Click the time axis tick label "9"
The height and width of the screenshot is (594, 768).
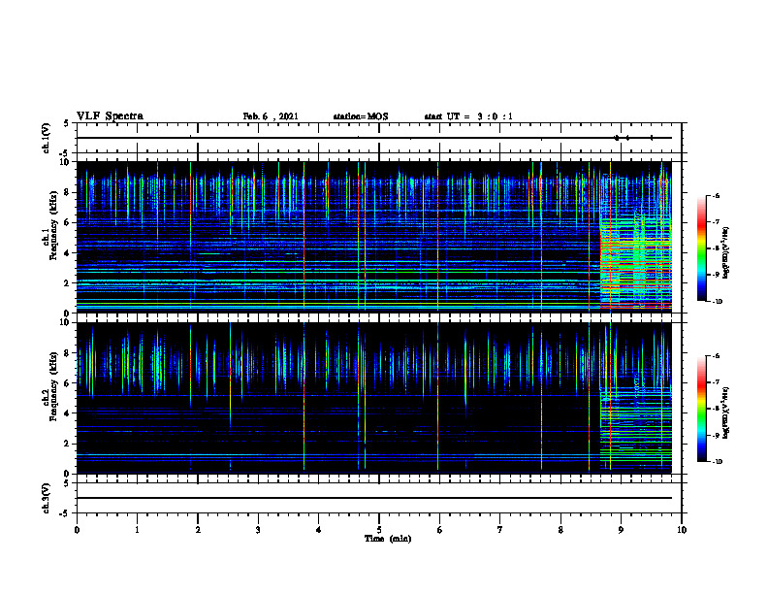click(621, 530)
